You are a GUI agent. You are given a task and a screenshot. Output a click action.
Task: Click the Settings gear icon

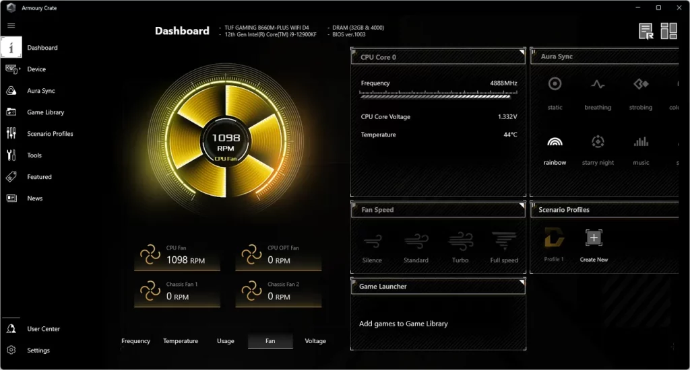click(11, 350)
